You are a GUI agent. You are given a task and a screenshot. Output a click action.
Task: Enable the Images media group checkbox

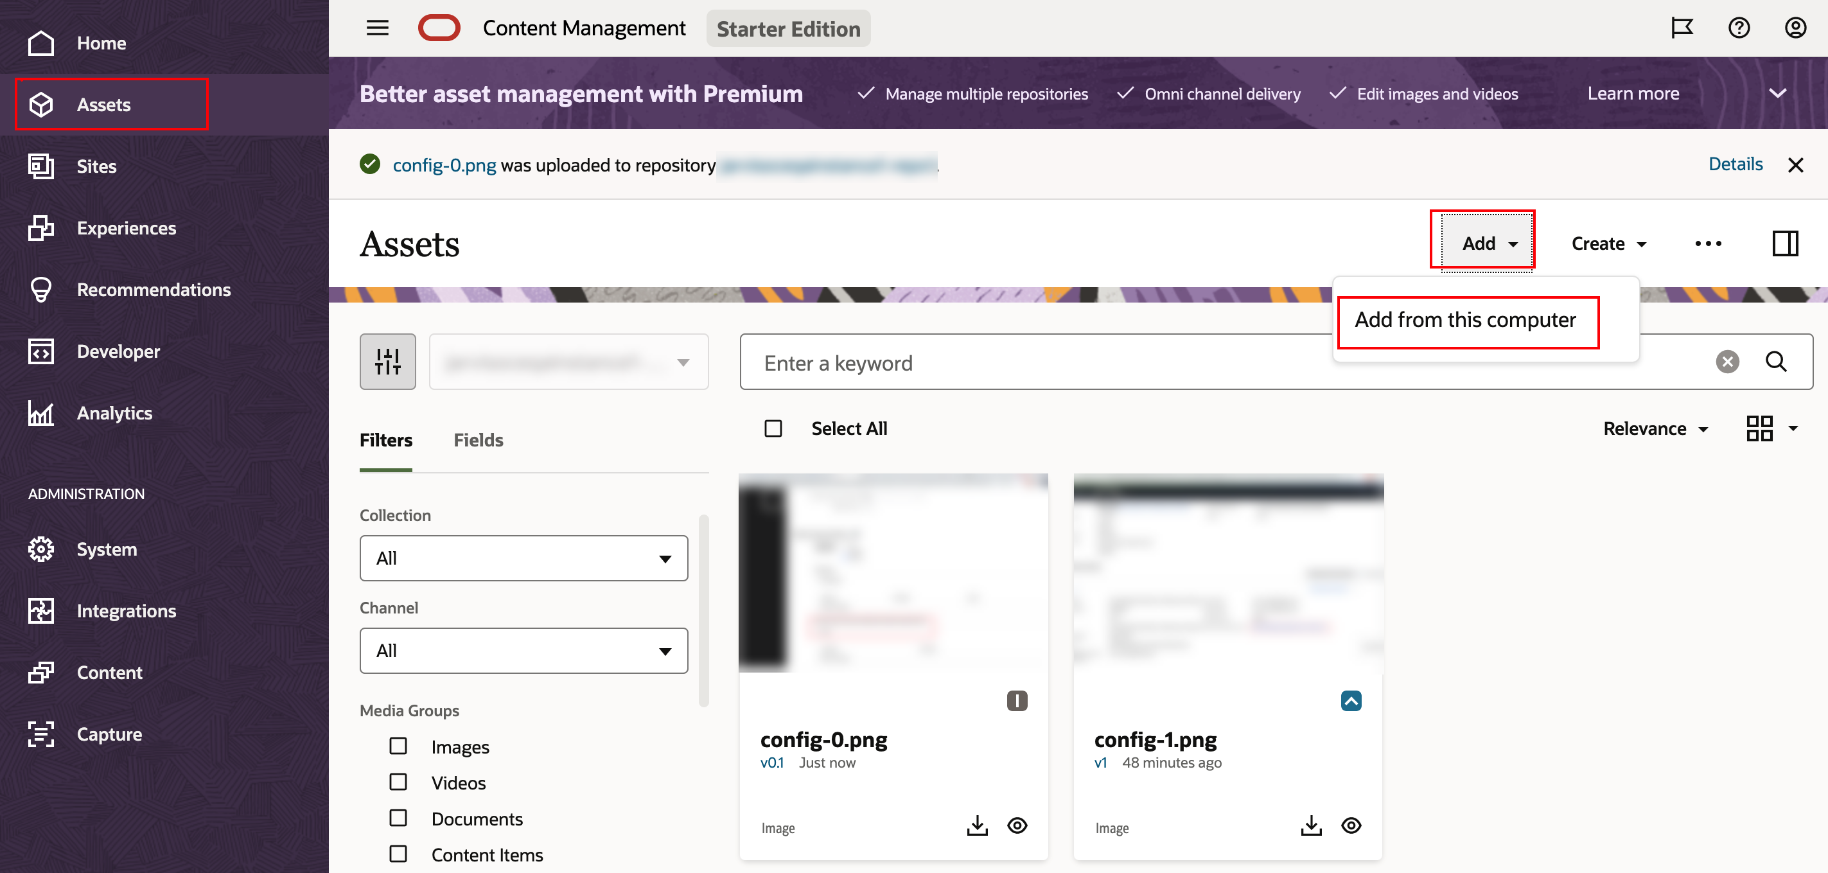click(x=398, y=746)
